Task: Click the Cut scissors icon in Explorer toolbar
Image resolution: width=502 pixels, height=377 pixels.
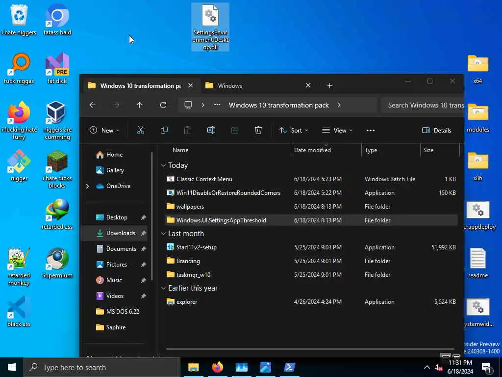Action: 141,130
